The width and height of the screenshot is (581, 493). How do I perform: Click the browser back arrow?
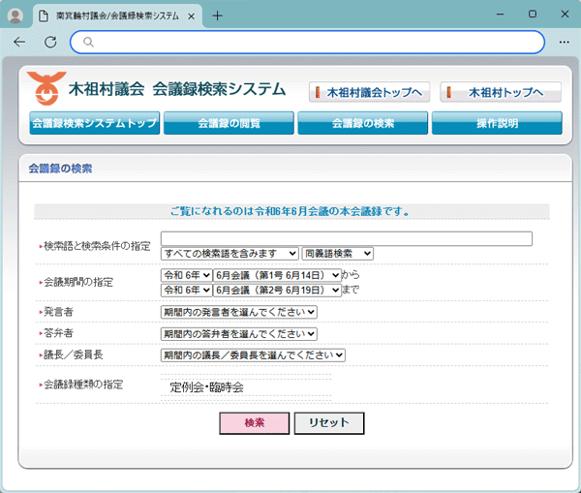[19, 43]
